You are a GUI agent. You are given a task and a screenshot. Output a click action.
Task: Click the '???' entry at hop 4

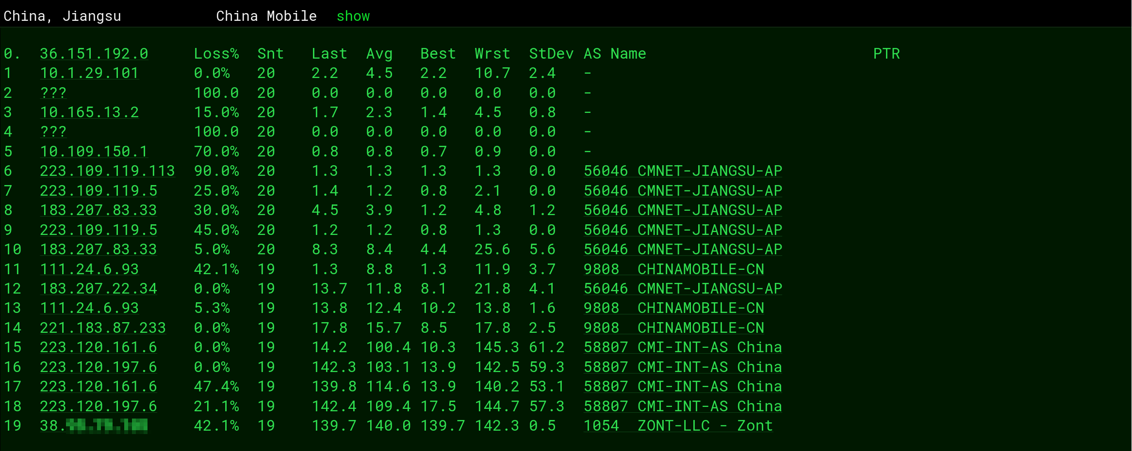(53, 132)
